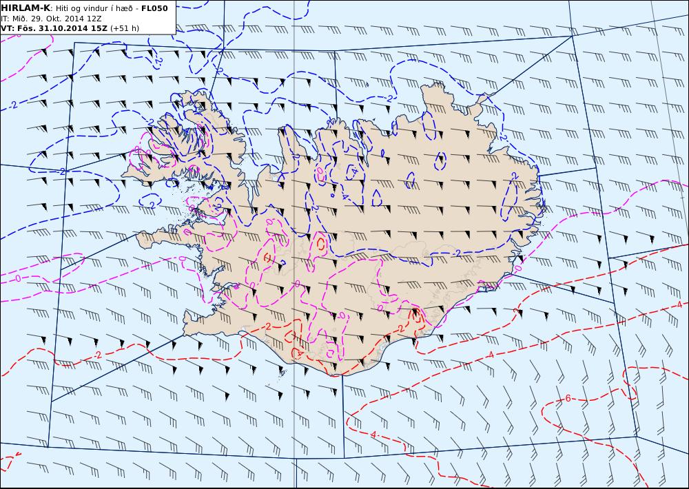
Task: Click the 6 label on the red isotherm
Action: pos(568,399)
